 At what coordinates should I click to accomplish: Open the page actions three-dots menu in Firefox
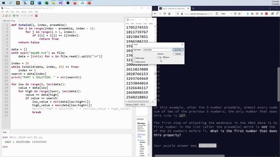point(231,14)
